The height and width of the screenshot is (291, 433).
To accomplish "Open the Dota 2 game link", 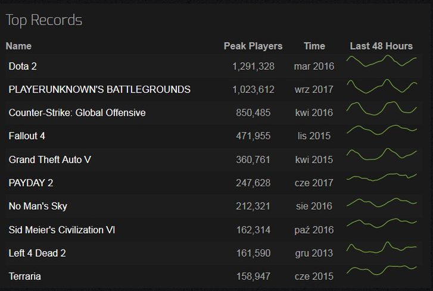I will [23, 66].
